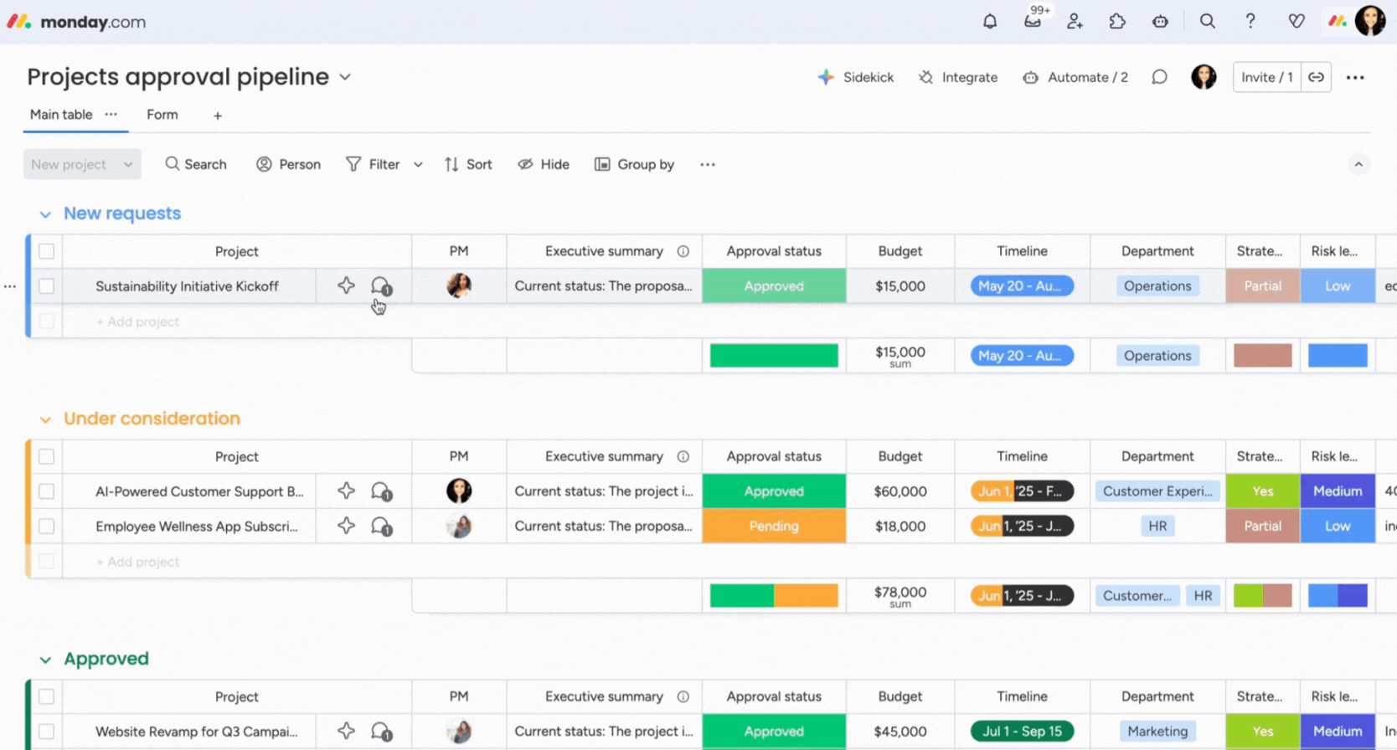This screenshot has width=1397, height=750.
Task: Open updates bubble for Sustainability Initiative Kickoff
Action: (381, 286)
